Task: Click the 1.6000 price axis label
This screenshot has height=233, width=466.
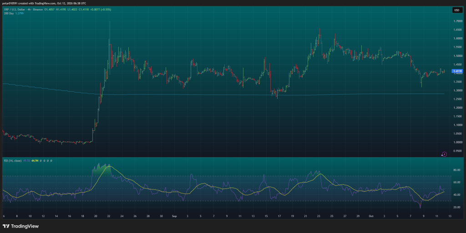Action: (x=458, y=39)
